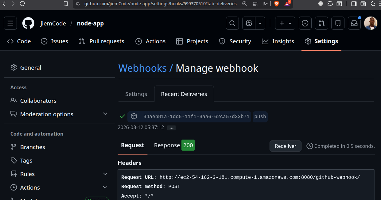Switch to the Recent Deliveries tab
This screenshot has width=381, height=200.
click(x=184, y=94)
